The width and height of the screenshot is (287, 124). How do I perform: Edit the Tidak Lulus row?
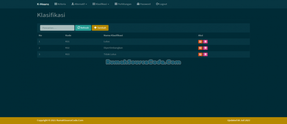(x=201, y=54)
